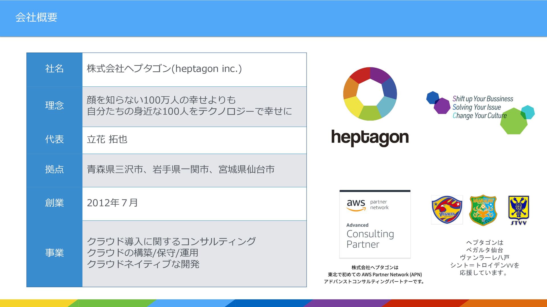This screenshot has width=547, height=307.
Task: Click the 'Shift up Your Bussiness' slogan
Action: click(x=483, y=99)
